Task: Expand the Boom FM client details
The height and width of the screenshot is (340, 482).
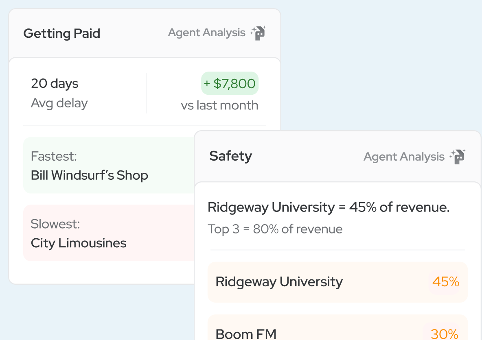Action: click(338, 333)
